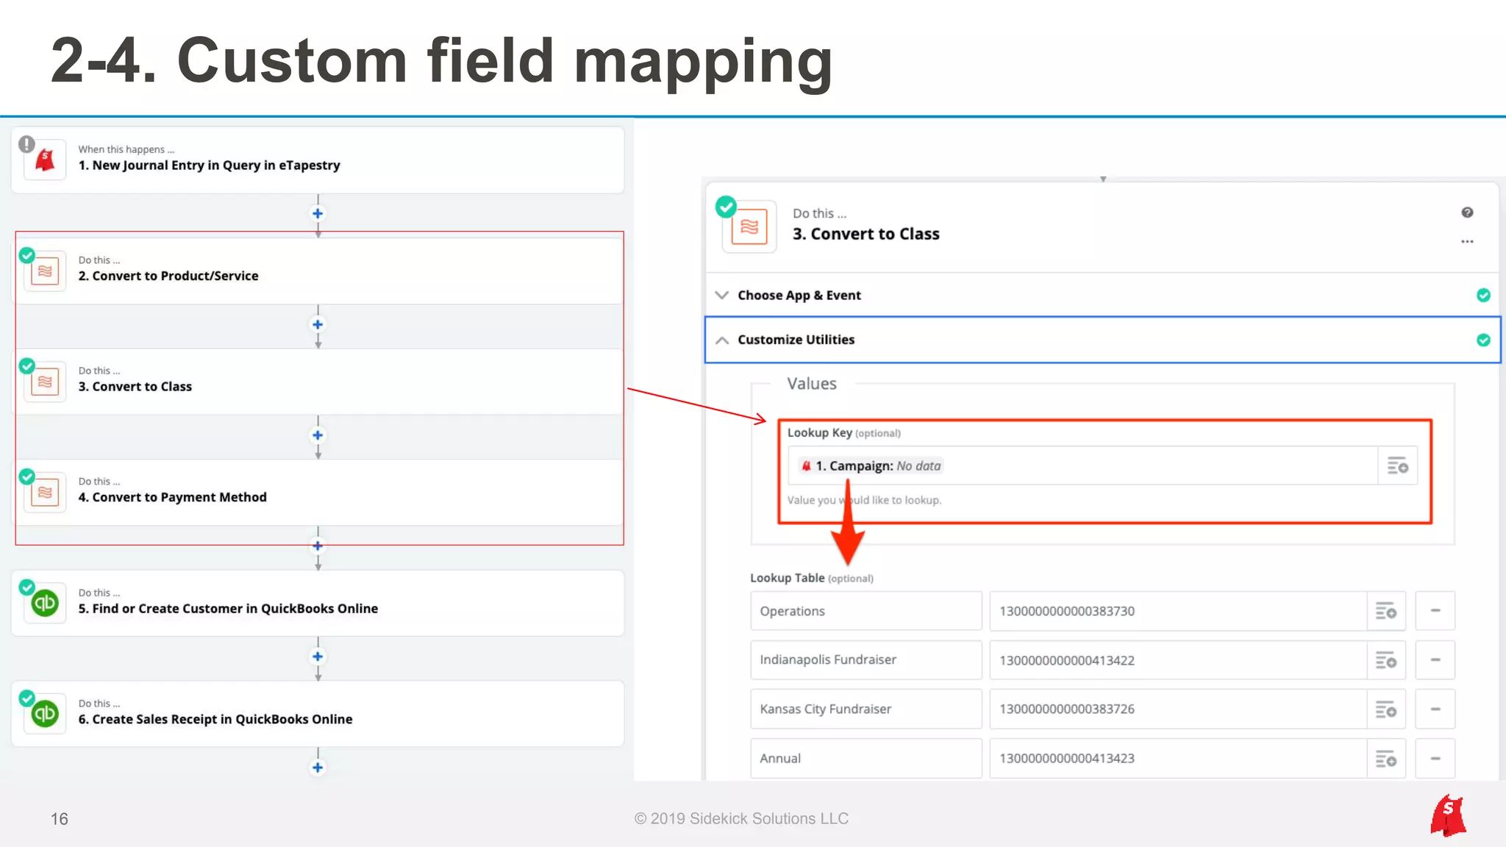Screen dimensions: 1506x847
Task: Click the green check badge on step 2
Action: [27, 255]
